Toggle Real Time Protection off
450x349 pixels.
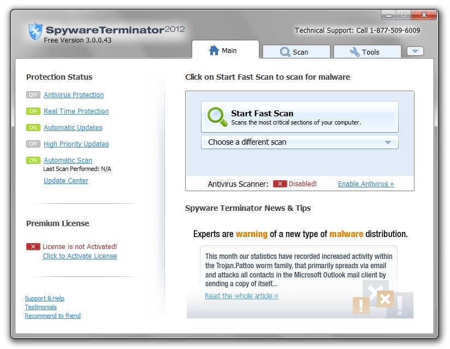(x=33, y=111)
